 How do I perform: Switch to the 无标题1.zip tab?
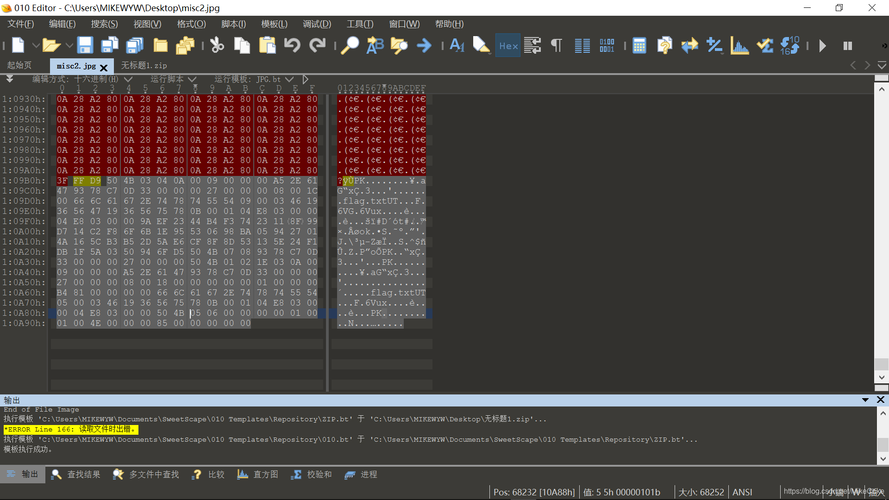pos(144,66)
